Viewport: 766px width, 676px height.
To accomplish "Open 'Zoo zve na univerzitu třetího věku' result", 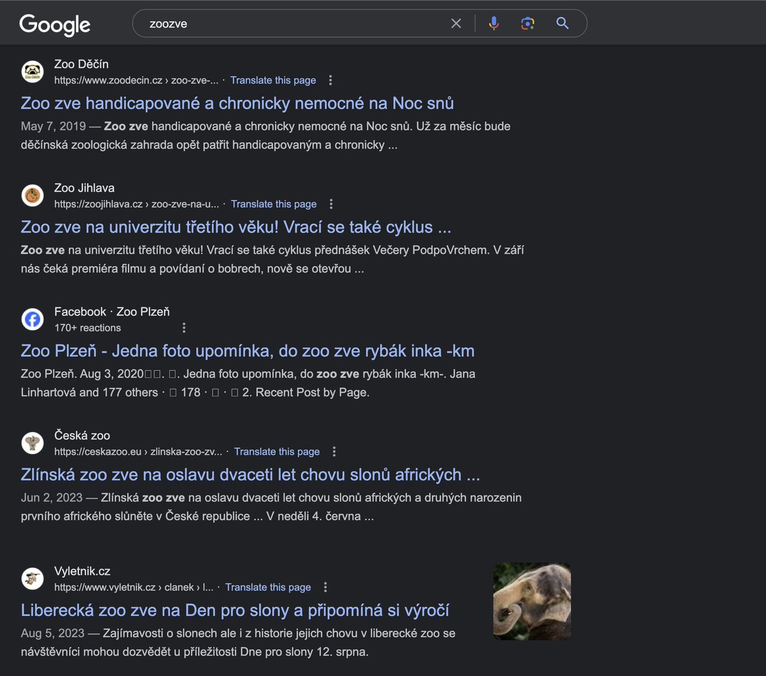I will [x=236, y=227].
